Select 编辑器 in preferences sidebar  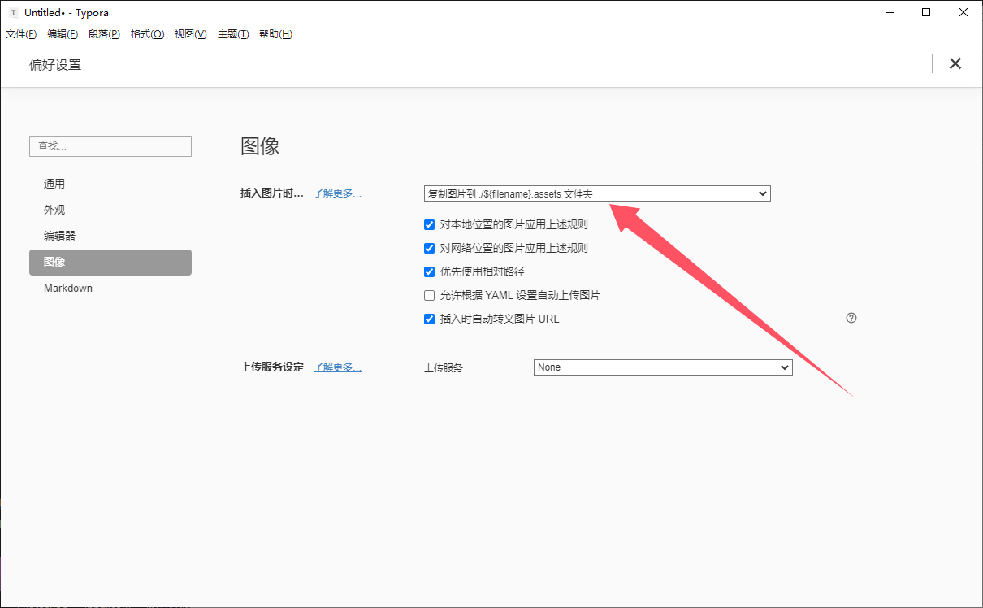tap(110, 236)
